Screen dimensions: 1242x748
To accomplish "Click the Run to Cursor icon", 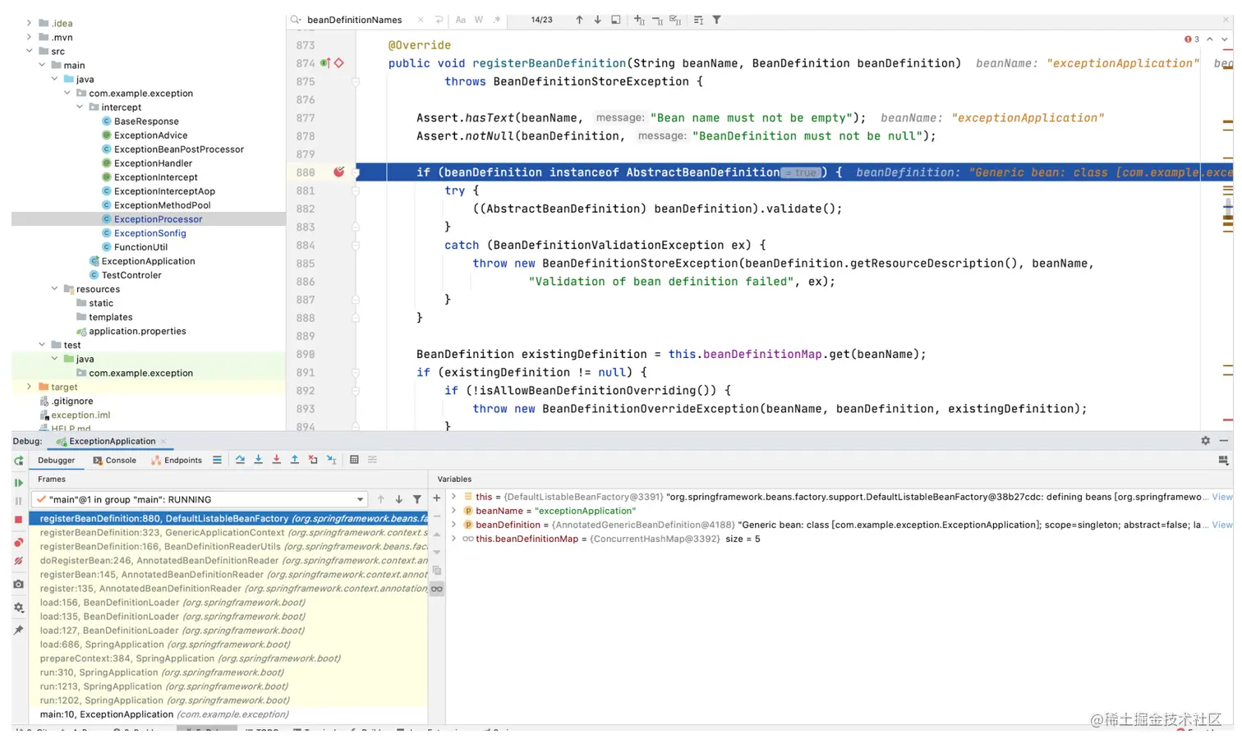I will coord(331,460).
